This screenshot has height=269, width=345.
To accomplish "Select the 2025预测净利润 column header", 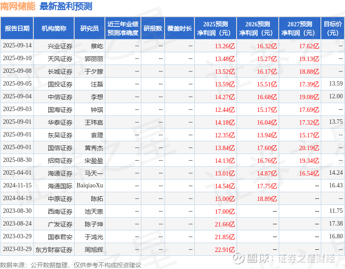I will coord(216,29).
